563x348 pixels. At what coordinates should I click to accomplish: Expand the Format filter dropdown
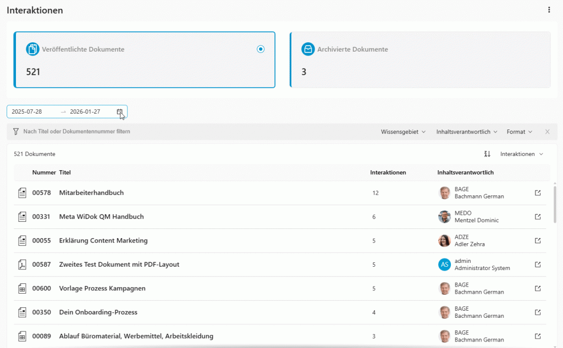(x=519, y=132)
